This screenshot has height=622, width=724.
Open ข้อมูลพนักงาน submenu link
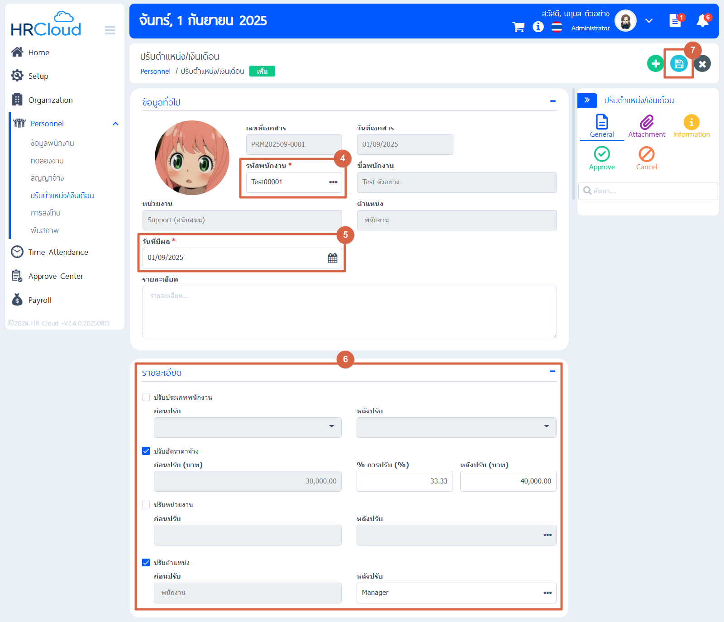tap(52, 143)
